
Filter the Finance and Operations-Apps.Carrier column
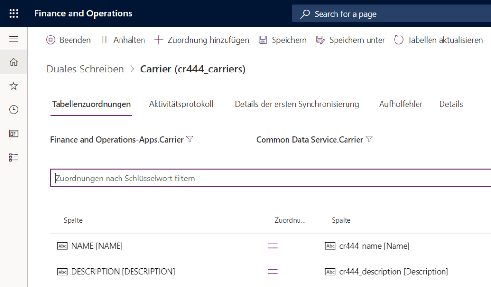tap(190, 140)
